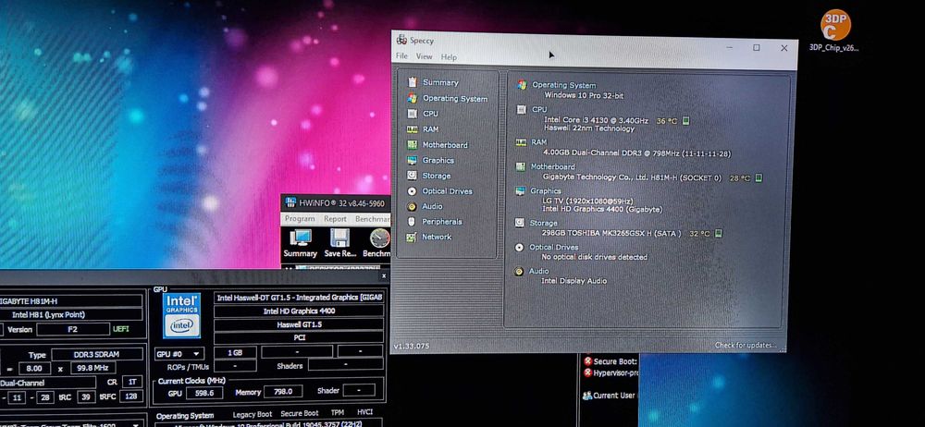
Task: Click the GPU clock value 598.6
Action: [204, 393]
